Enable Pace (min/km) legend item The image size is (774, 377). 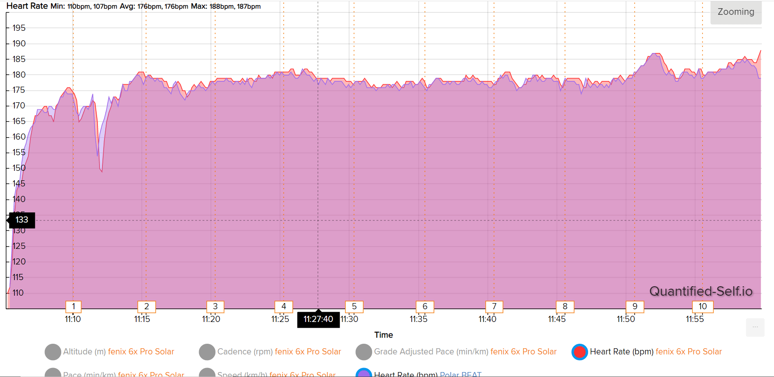(x=53, y=373)
